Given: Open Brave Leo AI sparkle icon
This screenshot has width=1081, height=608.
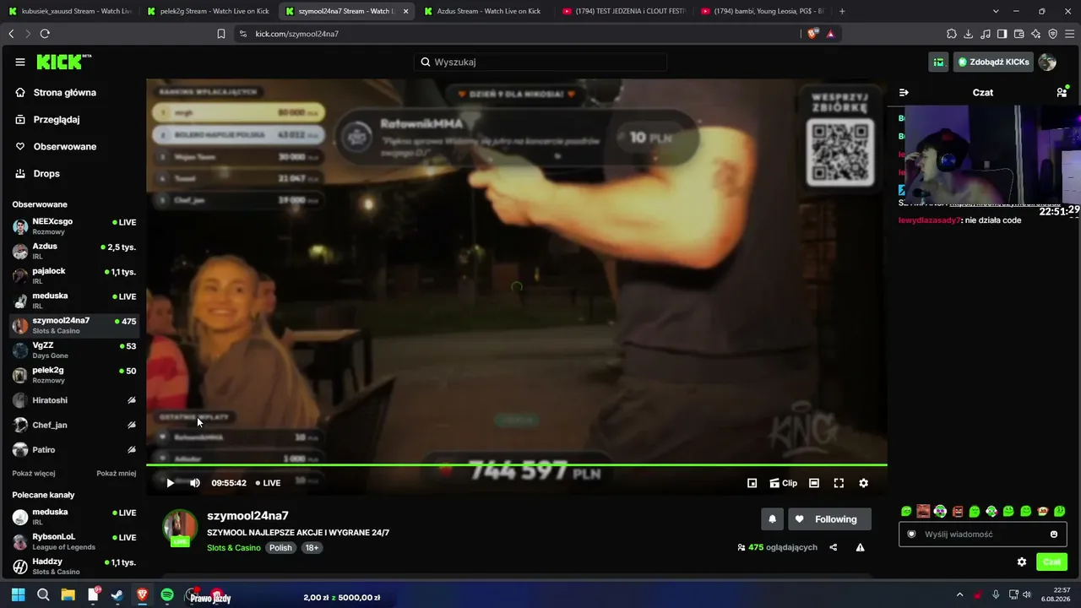Looking at the screenshot, I should 1036,34.
